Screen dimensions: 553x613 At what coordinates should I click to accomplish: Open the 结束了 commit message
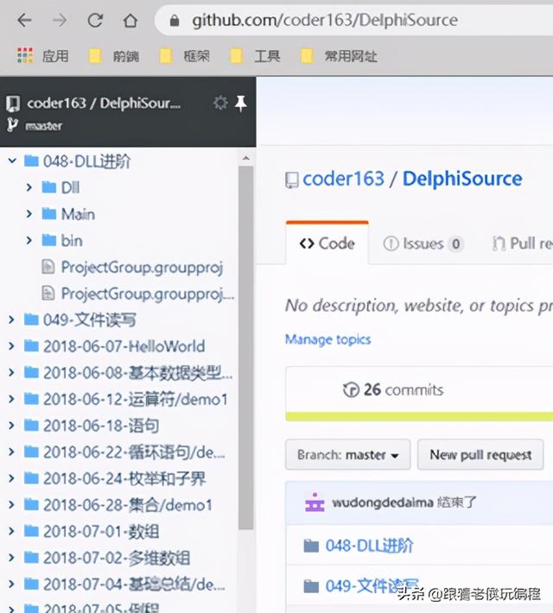(456, 502)
